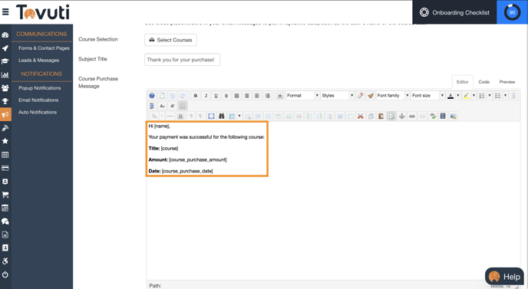Click the paste clipboard icon
This screenshot has width=528, height=289.
tap(381, 116)
